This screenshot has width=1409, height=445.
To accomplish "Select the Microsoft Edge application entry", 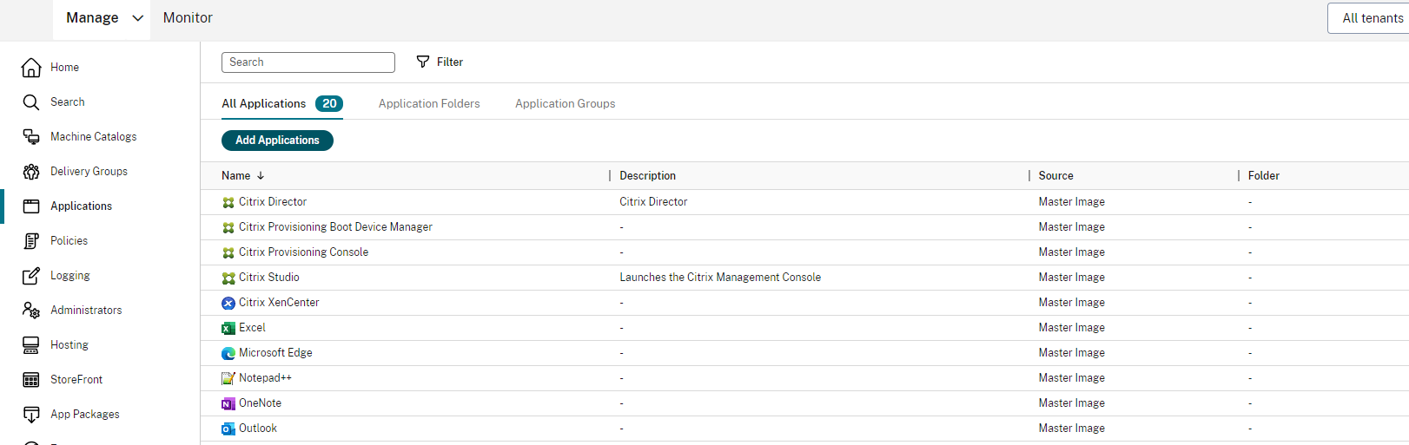I will click(275, 353).
